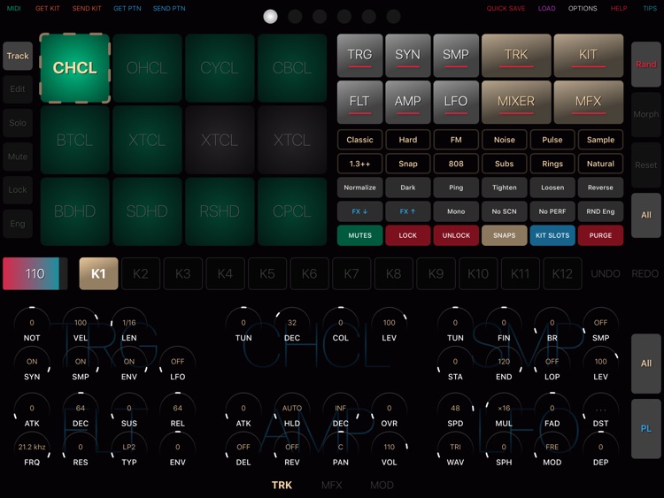Open the MIXER view
664x498 pixels.
516,102
